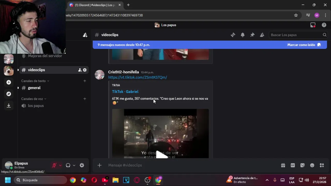Viewport: 331px width, 186px height.
Task: Bookmark page with Chrome star icon
Action: pyautogui.click(x=296, y=15)
